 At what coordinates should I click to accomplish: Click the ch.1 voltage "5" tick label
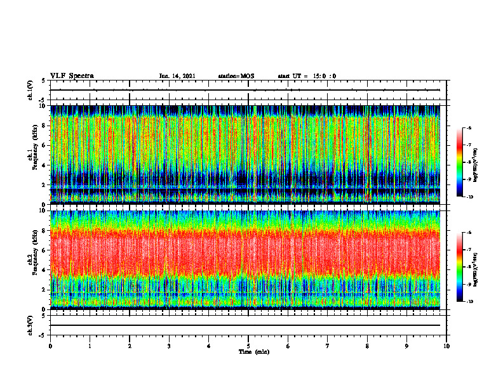pos(44,81)
